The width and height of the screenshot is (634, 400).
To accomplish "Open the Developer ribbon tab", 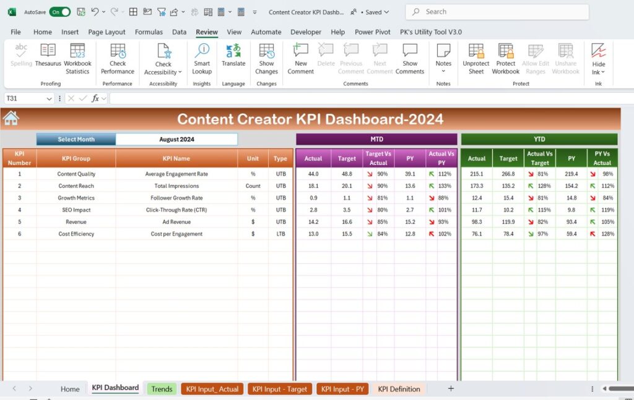I will 306,32.
